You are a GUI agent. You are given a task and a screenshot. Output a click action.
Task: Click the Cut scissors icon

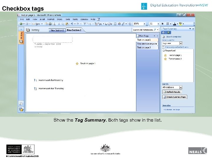point(59,24)
